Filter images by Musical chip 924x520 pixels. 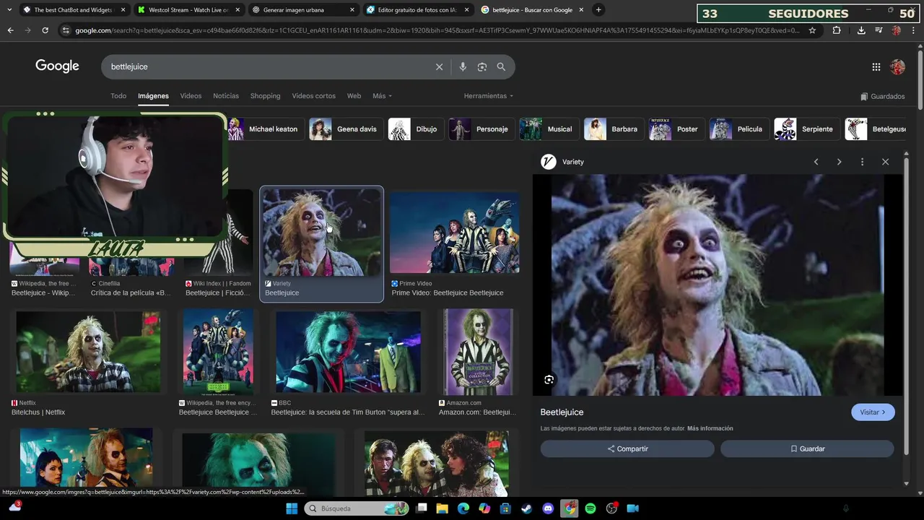point(549,129)
